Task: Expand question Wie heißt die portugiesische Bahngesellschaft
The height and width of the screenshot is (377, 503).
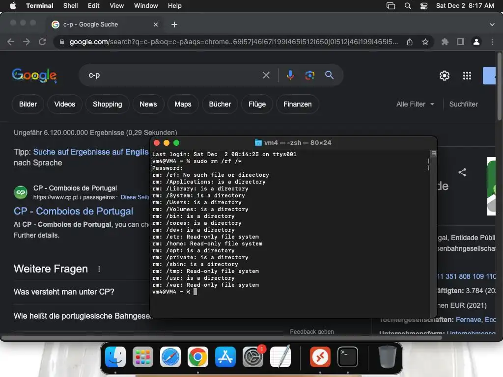Action: point(82,316)
